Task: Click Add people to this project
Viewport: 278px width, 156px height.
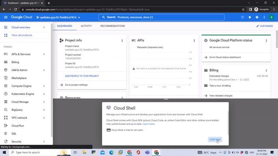Action: click(x=82, y=76)
